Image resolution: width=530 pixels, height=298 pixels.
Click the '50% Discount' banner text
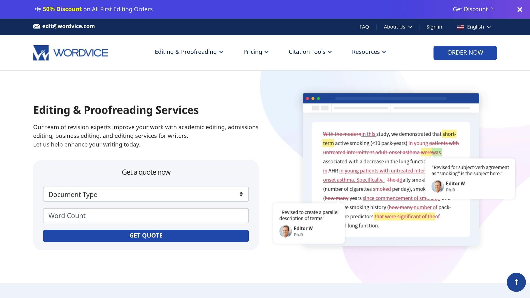point(62,9)
